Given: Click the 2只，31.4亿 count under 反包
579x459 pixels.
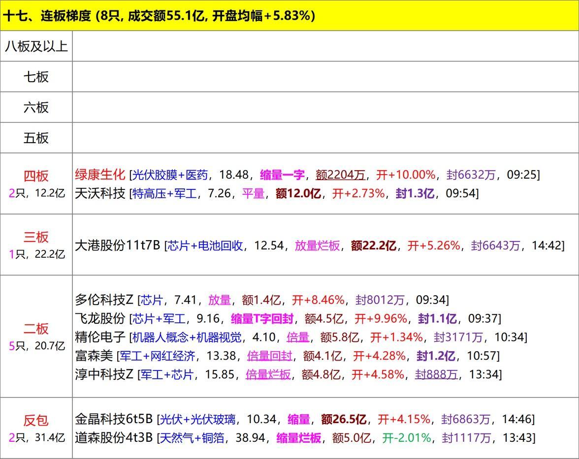Looking at the screenshot, I should (36, 438).
